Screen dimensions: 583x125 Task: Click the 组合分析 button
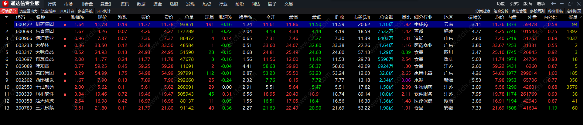(x=501, y=11)
